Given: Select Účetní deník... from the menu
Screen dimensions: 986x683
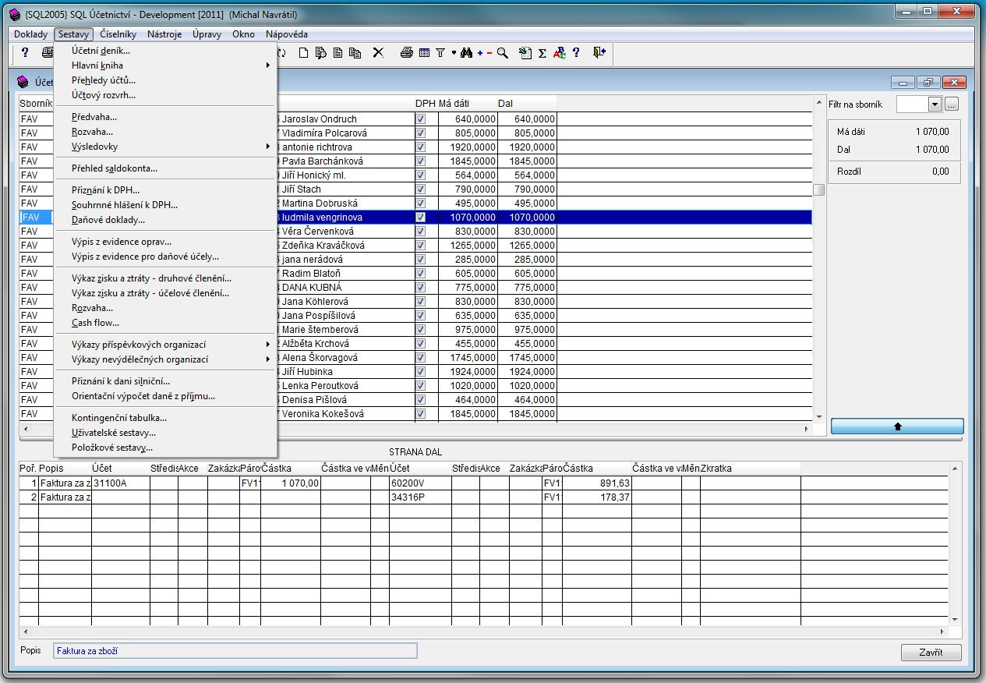Looking at the screenshot, I should [165, 51].
